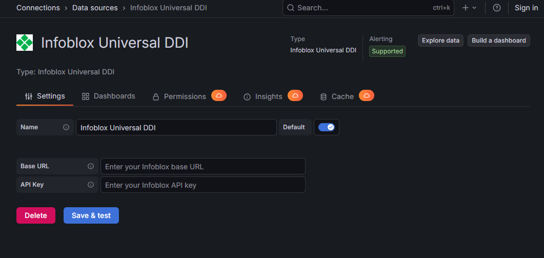Click the search magnifier icon
Viewport: 544px width, 258px height.
[x=291, y=8]
